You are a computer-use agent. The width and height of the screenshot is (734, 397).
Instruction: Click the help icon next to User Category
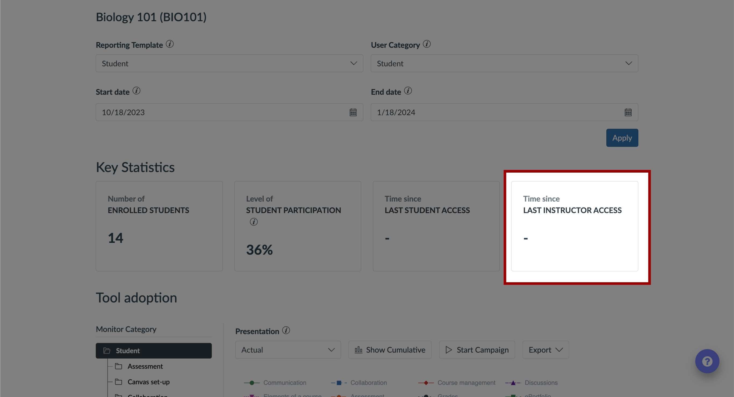(x=426, y=45)
